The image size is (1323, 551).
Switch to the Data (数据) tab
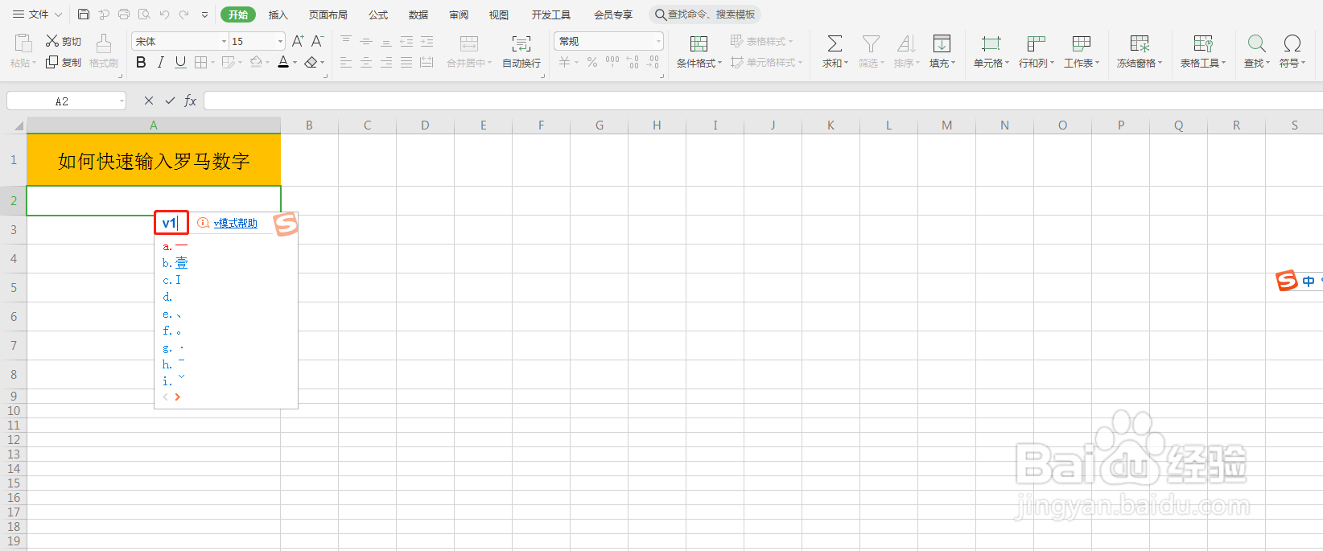[418, 14]
